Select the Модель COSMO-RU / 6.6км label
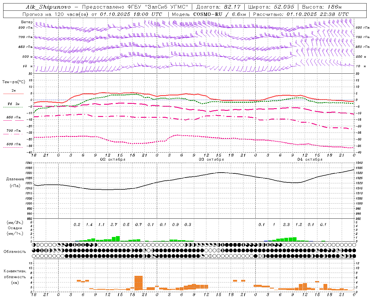Image resolution: width=371 pixels, height=297 pixels. 209,14
